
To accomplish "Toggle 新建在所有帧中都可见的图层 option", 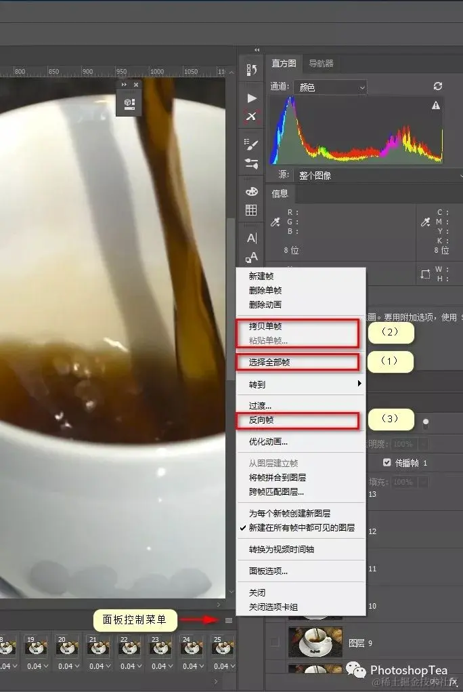I will (x=301, y=528).
